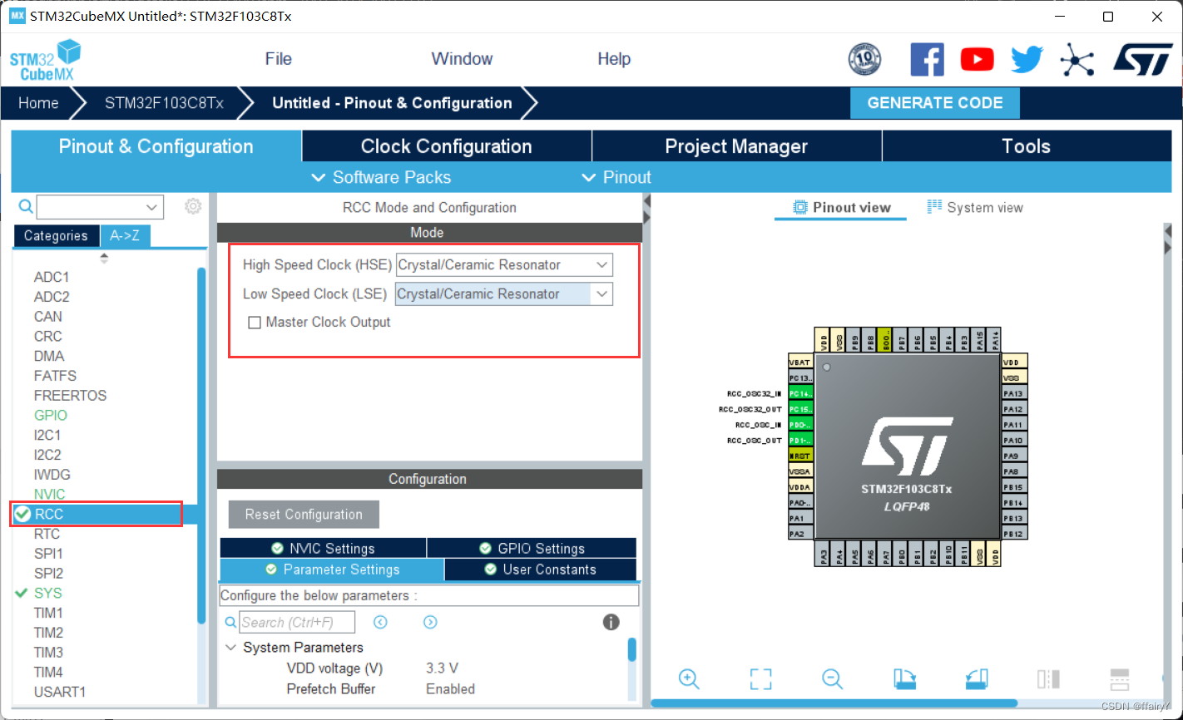Open the GPIO Settings tab
The image size is (1183, 720).
click(x=532, y=549)
